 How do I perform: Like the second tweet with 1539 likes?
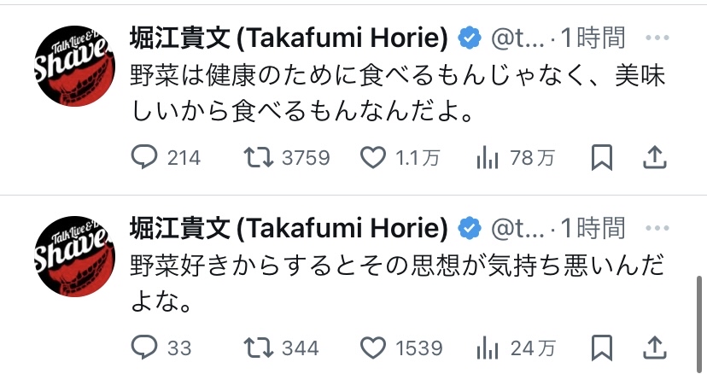coord(373,348)
